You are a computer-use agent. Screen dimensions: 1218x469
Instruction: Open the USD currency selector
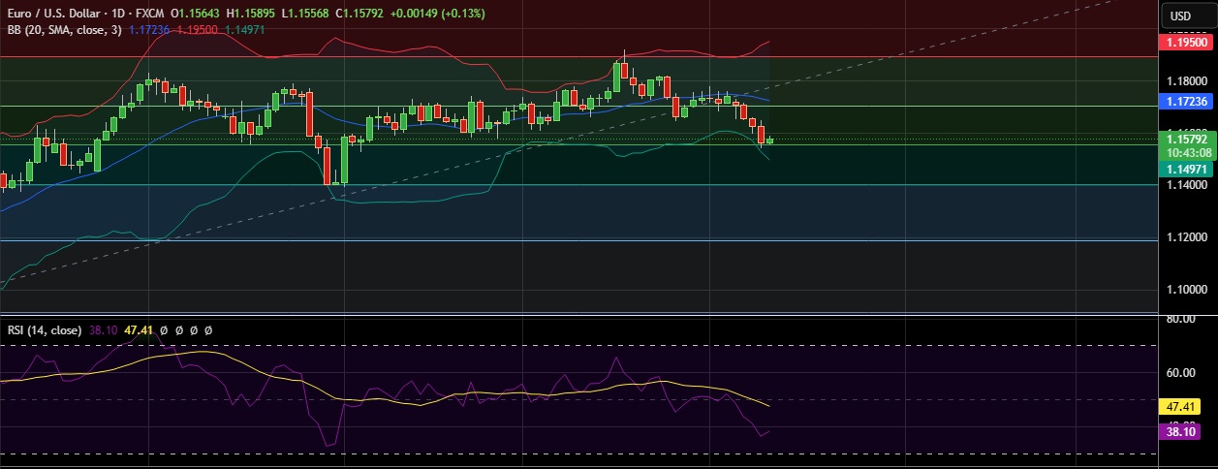click(1180, 16)
